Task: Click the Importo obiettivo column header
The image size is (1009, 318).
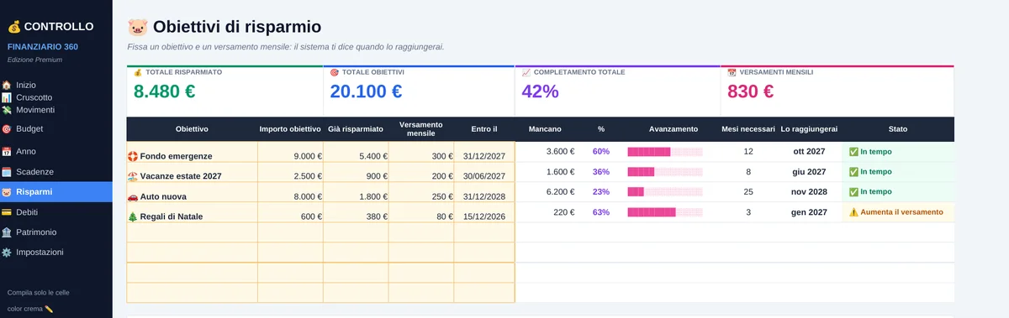Action: click(x=290, y=129)
